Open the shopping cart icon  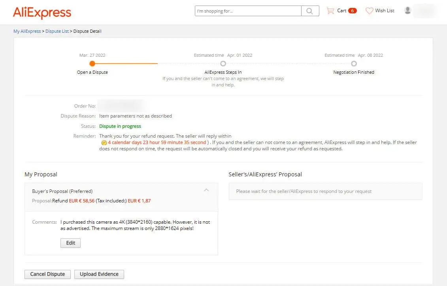[330, 11]
